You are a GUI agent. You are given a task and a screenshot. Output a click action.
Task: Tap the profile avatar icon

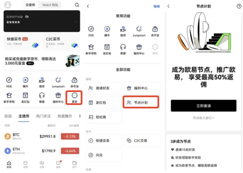point(8,5)
